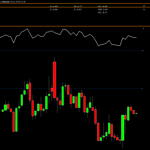Click the axis label '14'
The height and width of the screenshot is (150, 150).
click(144, 10)
